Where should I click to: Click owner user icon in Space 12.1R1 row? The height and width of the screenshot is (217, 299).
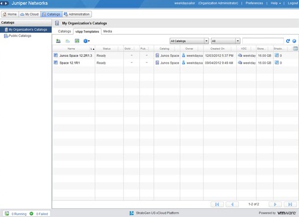[x=183, y=63]
